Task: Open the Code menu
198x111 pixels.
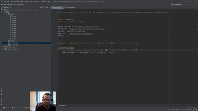Action: [22, 2]
